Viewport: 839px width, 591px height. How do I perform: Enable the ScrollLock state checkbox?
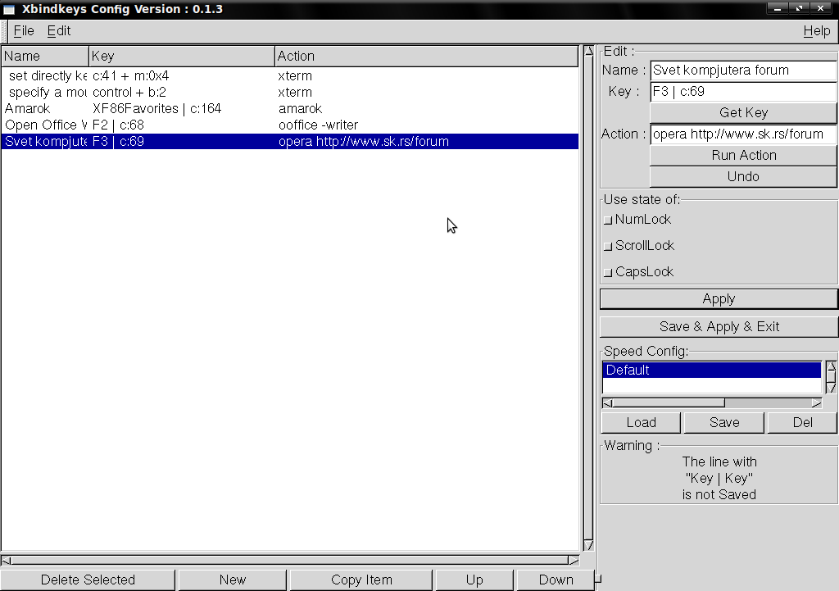tap(607, 245)
